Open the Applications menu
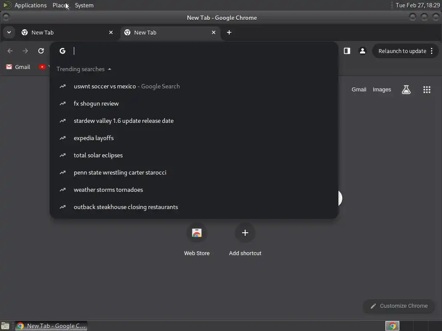This screenshot has height=331, width=442. coord(31,5)
